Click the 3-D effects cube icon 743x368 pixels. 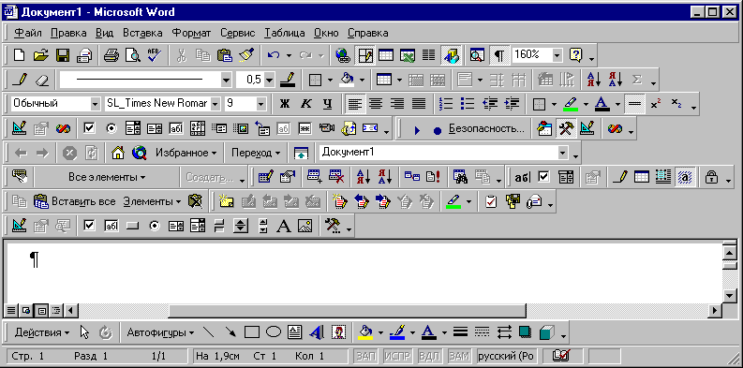click(x=547, y=332)
